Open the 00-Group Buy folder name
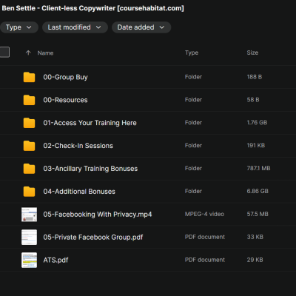Viewport: 296px width, 296px height. point(65,77)
